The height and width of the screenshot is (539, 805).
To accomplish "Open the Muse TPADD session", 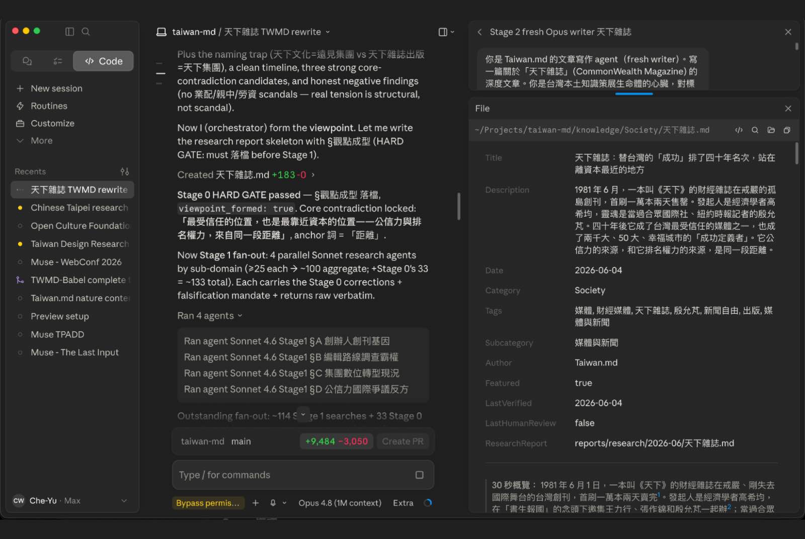I will click(72, 334).
